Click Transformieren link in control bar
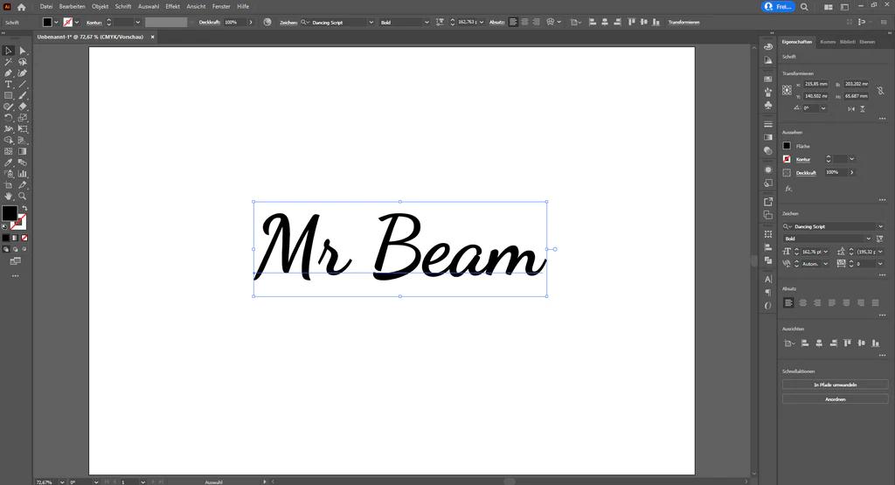 683,22
